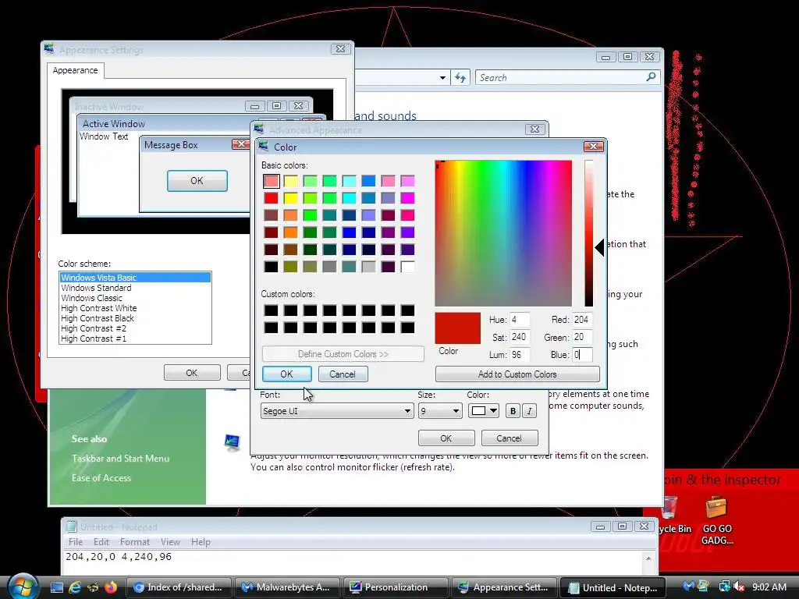Open Ease of Access link
Screen dimensions: 799x599
click(101, 478)
